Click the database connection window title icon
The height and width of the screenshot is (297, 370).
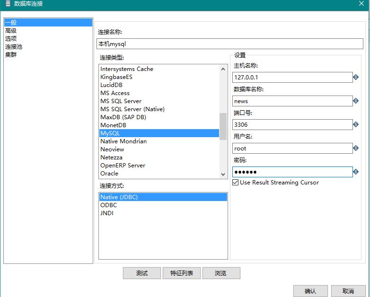[x=8, y=4]
